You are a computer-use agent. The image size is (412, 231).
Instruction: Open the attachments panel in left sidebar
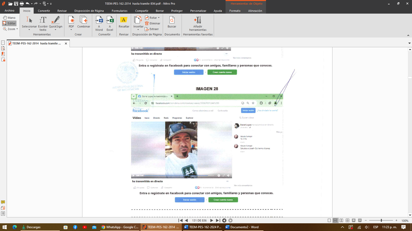(x=3, y=208)
